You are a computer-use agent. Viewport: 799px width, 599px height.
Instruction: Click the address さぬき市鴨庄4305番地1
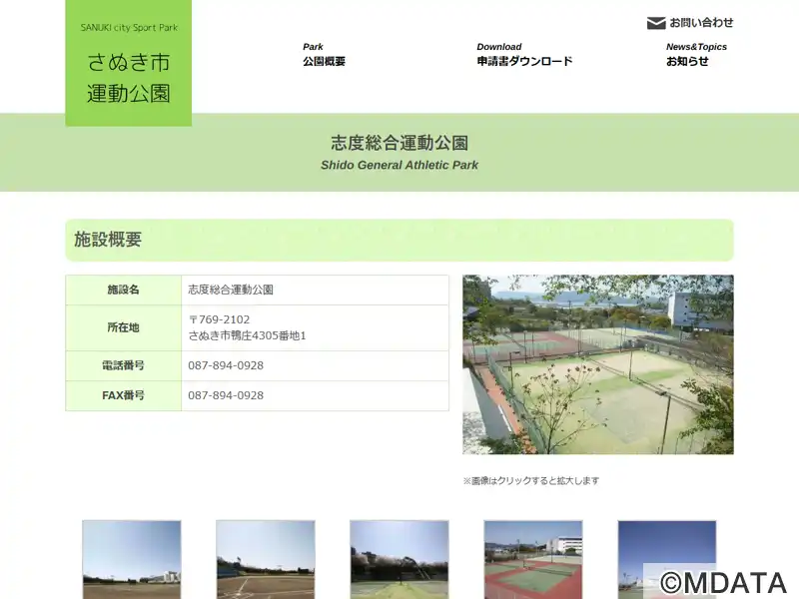tap(247, 335)
